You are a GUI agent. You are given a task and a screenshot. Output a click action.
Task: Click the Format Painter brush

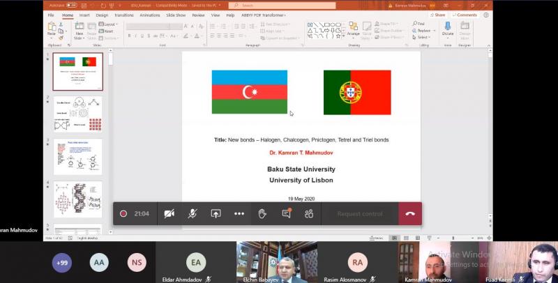(61, 38)
